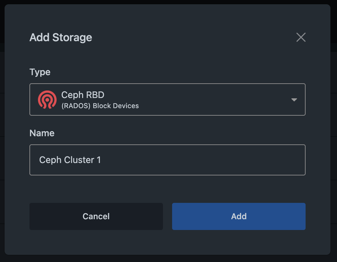Click the 'Add Storage' dialog title
337x262 pixels.
point(61,38)
